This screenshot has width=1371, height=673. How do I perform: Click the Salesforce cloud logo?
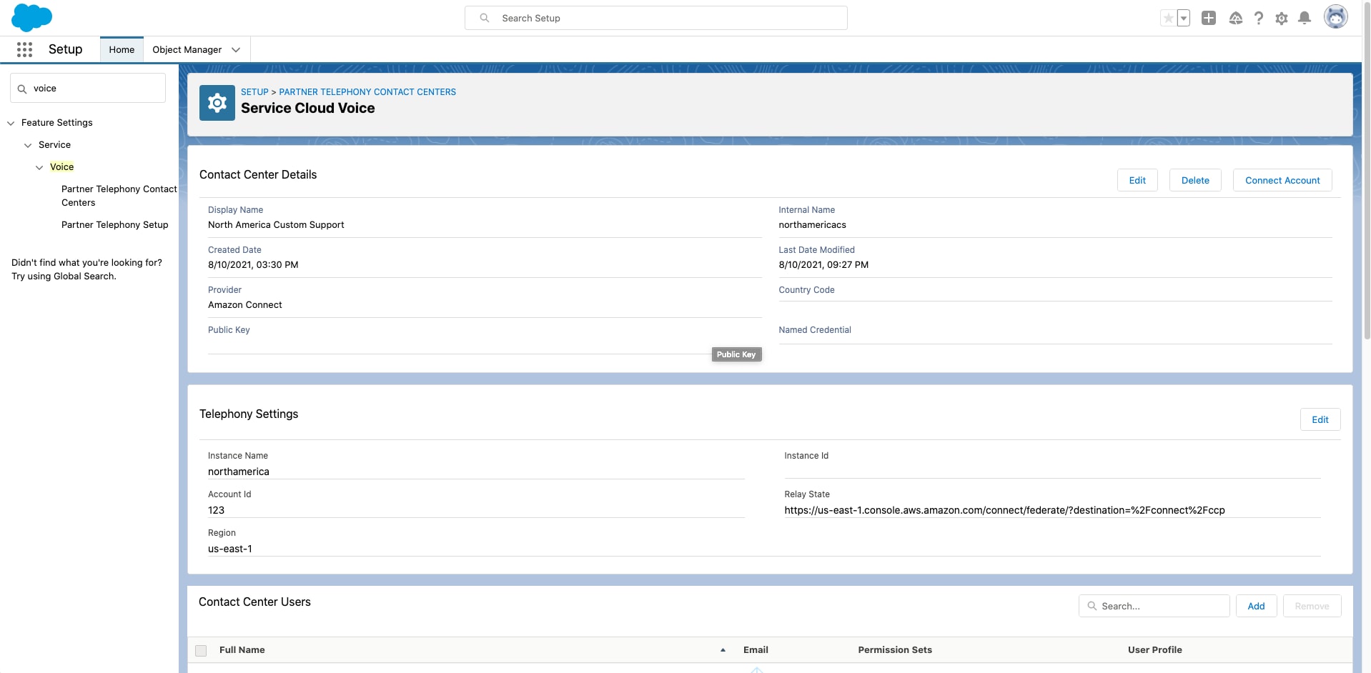coord(31,17)
